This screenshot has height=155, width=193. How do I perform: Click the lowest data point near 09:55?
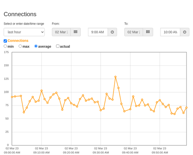coord(174,114)
